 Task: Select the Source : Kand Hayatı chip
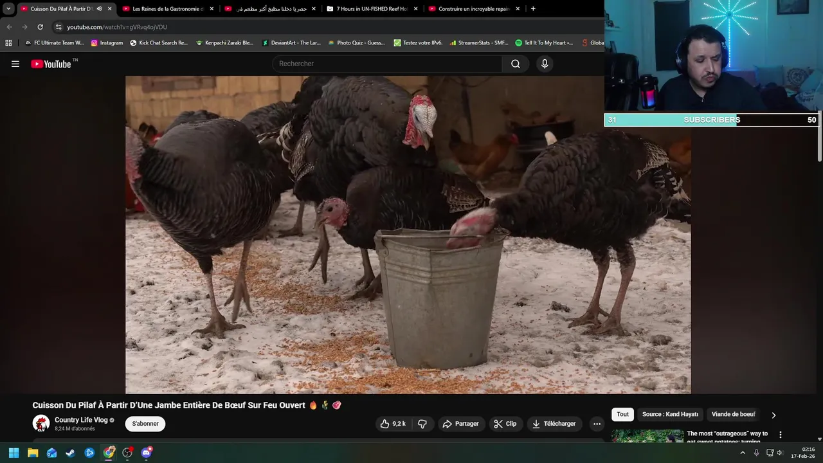coord(670,415)
